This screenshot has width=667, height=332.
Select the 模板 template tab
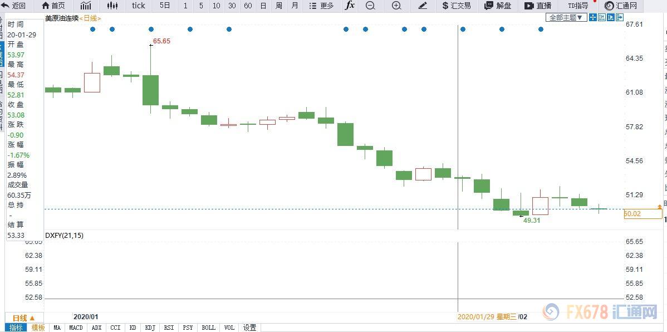(38, 328)
